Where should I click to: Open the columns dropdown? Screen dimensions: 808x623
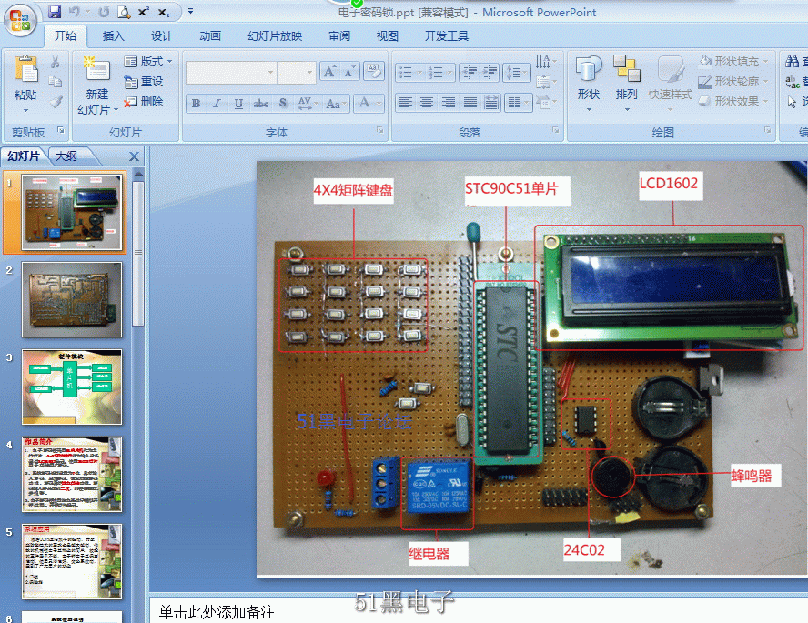click(517, 103)
